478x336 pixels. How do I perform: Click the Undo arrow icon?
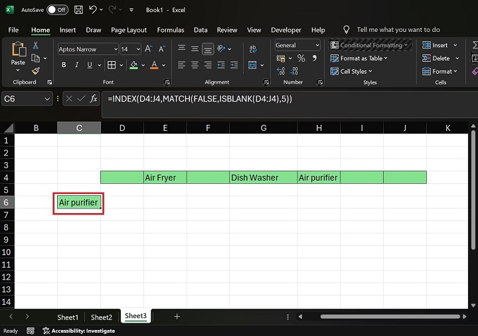(x=94, y=10)
